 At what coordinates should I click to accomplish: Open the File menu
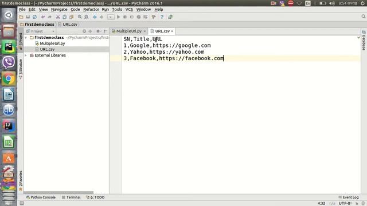22,9
